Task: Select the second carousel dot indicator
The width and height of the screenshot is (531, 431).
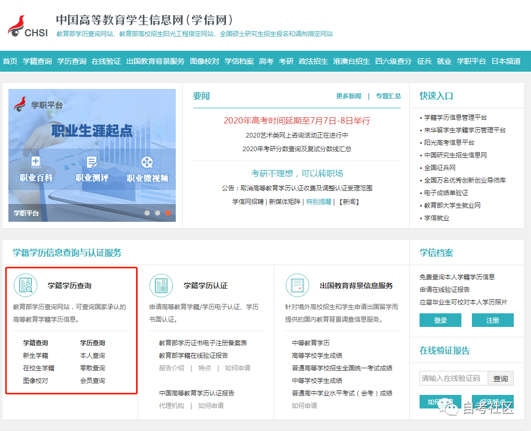Action: click(x=157, y=213)
